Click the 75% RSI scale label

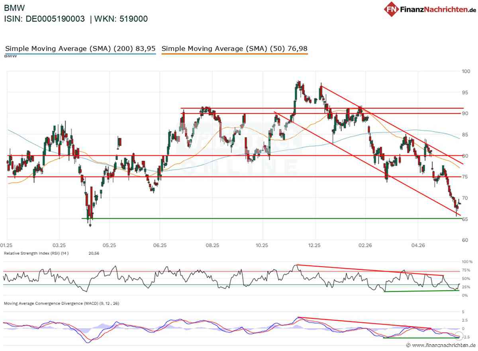pyautogui.click(x=466, y=270)
